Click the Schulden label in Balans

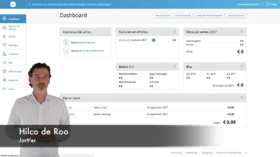point(154,82)
